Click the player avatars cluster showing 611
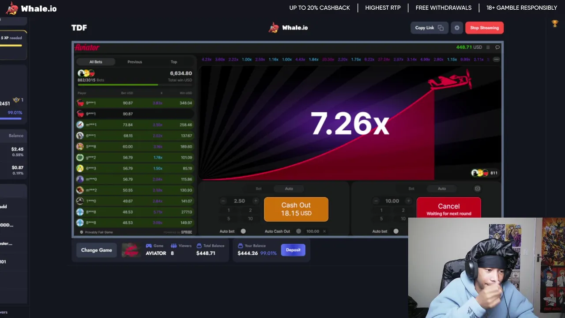565x318 pixels. (484, 173)
